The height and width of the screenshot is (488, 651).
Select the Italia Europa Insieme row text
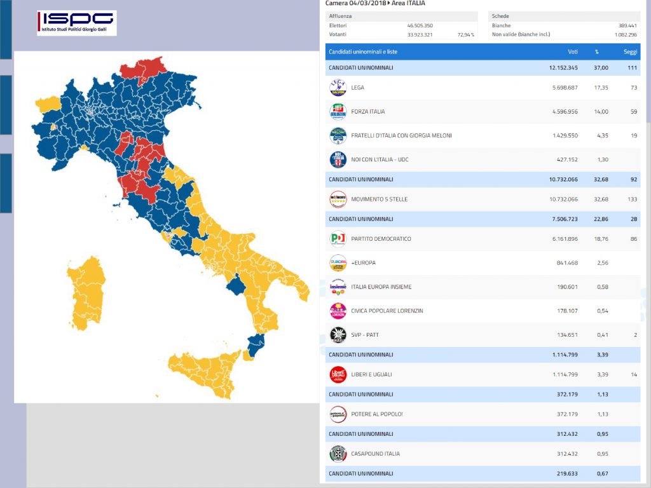pos(381,287)
